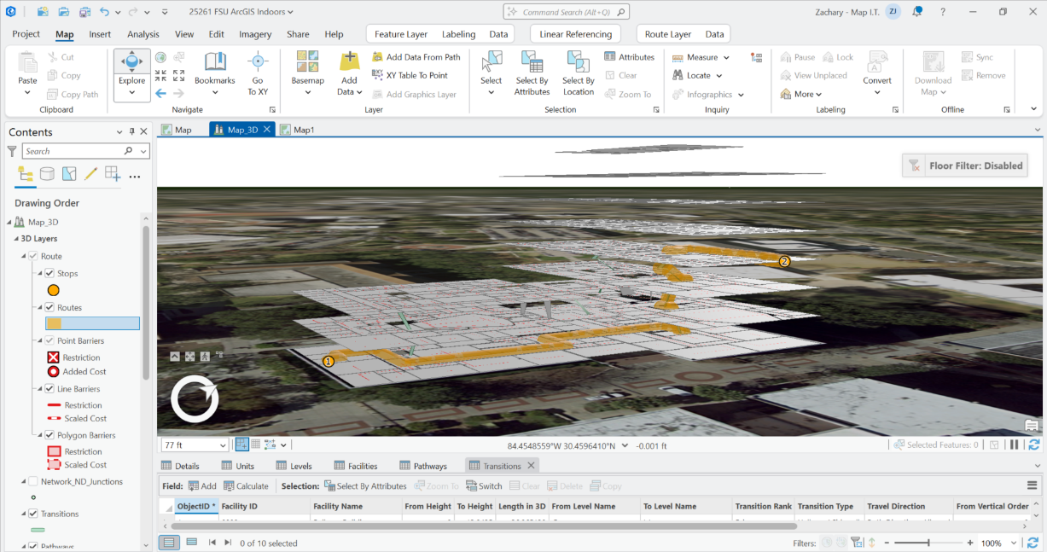Filter Contents by List By Drawing Order

click(26, 174)
